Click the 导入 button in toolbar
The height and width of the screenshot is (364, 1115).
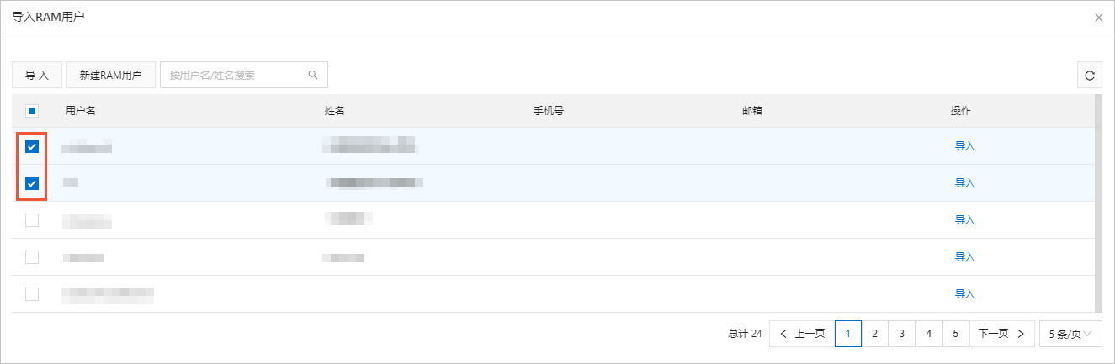37,75
